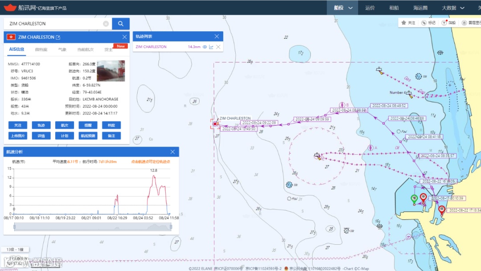Click the right handle of chart range slider
The image size is (481, 271).
[x=171, y=227]
